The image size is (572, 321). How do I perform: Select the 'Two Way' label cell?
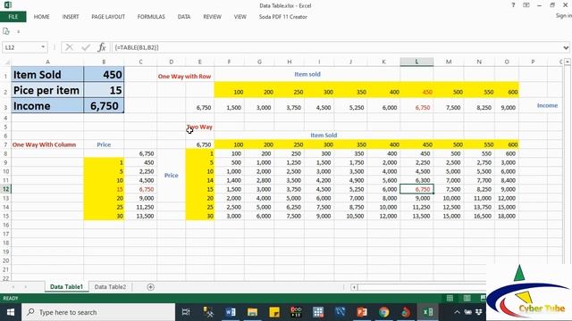tap(199, 127)
